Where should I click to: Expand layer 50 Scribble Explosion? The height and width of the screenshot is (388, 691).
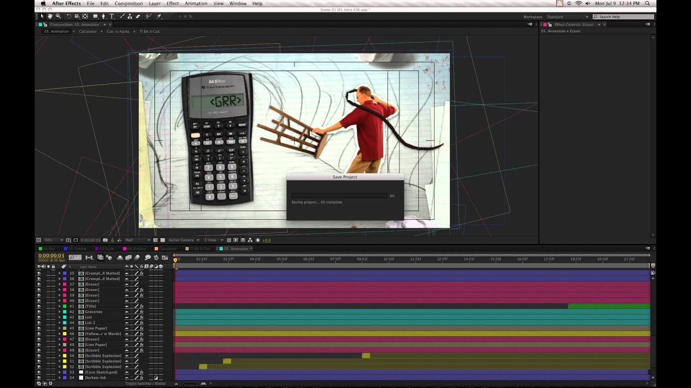(59, 356)
